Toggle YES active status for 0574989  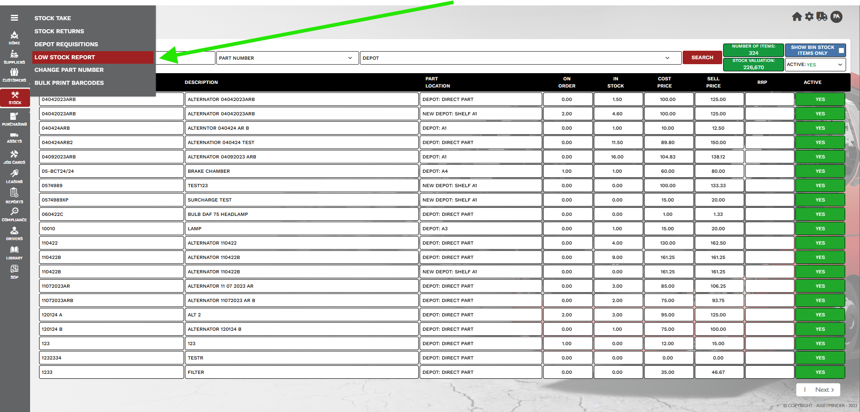(820, 185)
